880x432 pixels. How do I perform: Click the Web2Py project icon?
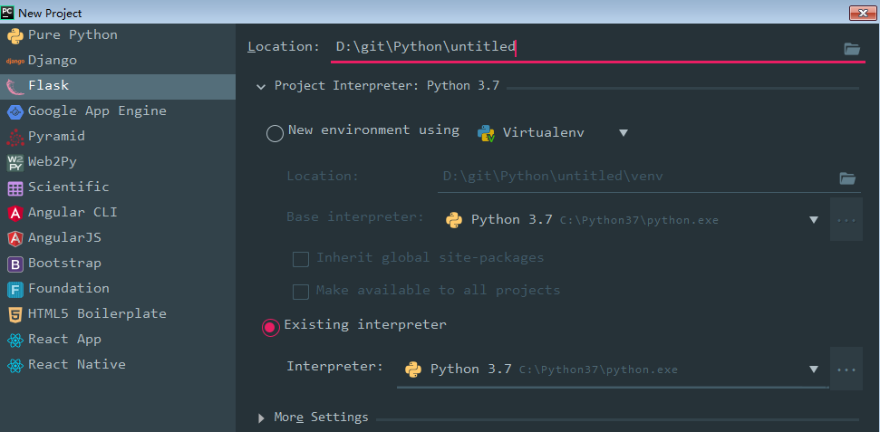click(x=15, y=162)
